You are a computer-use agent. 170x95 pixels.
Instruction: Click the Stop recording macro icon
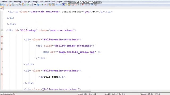point(86,4)
